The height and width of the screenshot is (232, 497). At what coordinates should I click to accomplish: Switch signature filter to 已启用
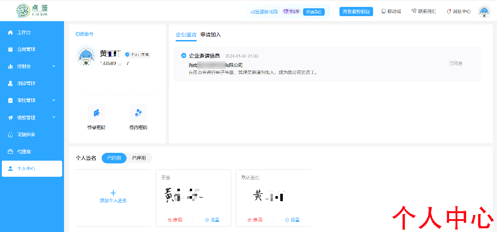(x=114, y=158)
